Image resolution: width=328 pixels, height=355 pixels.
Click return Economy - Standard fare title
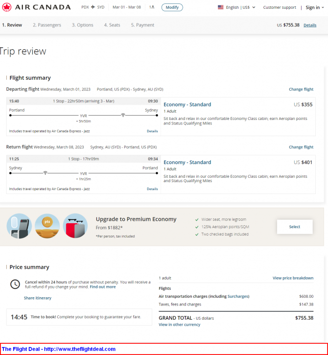click(187, 162)
